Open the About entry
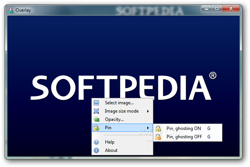The height and width of the screenshot is (167, 250). coord(122,150)
